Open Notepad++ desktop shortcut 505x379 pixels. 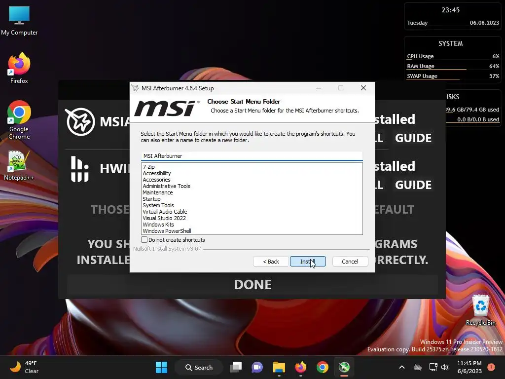click(19, 165)
